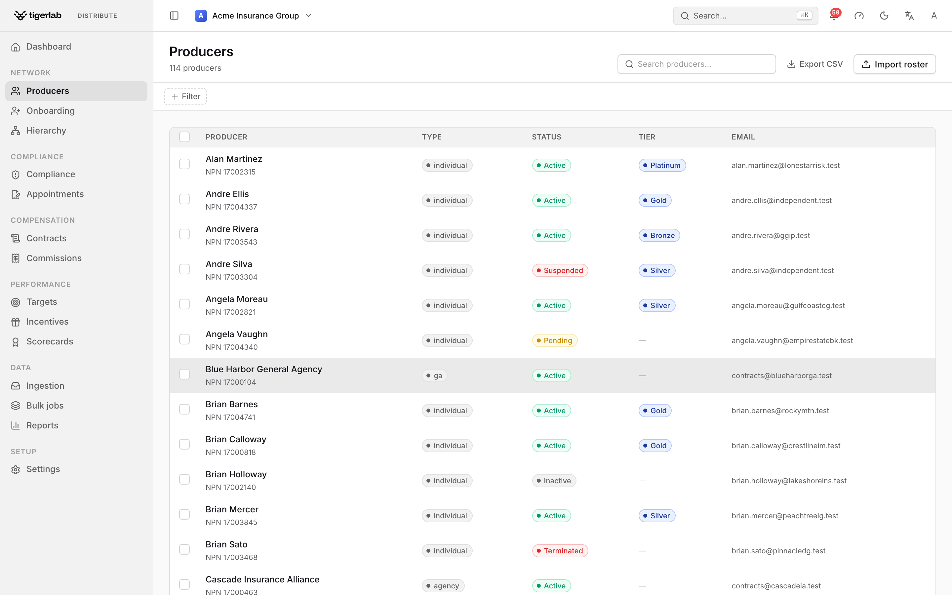Check the Brian Barnes checkbox
Viewport: 952px width, 595px height.
pyautogui.click(x=184, y=409)
